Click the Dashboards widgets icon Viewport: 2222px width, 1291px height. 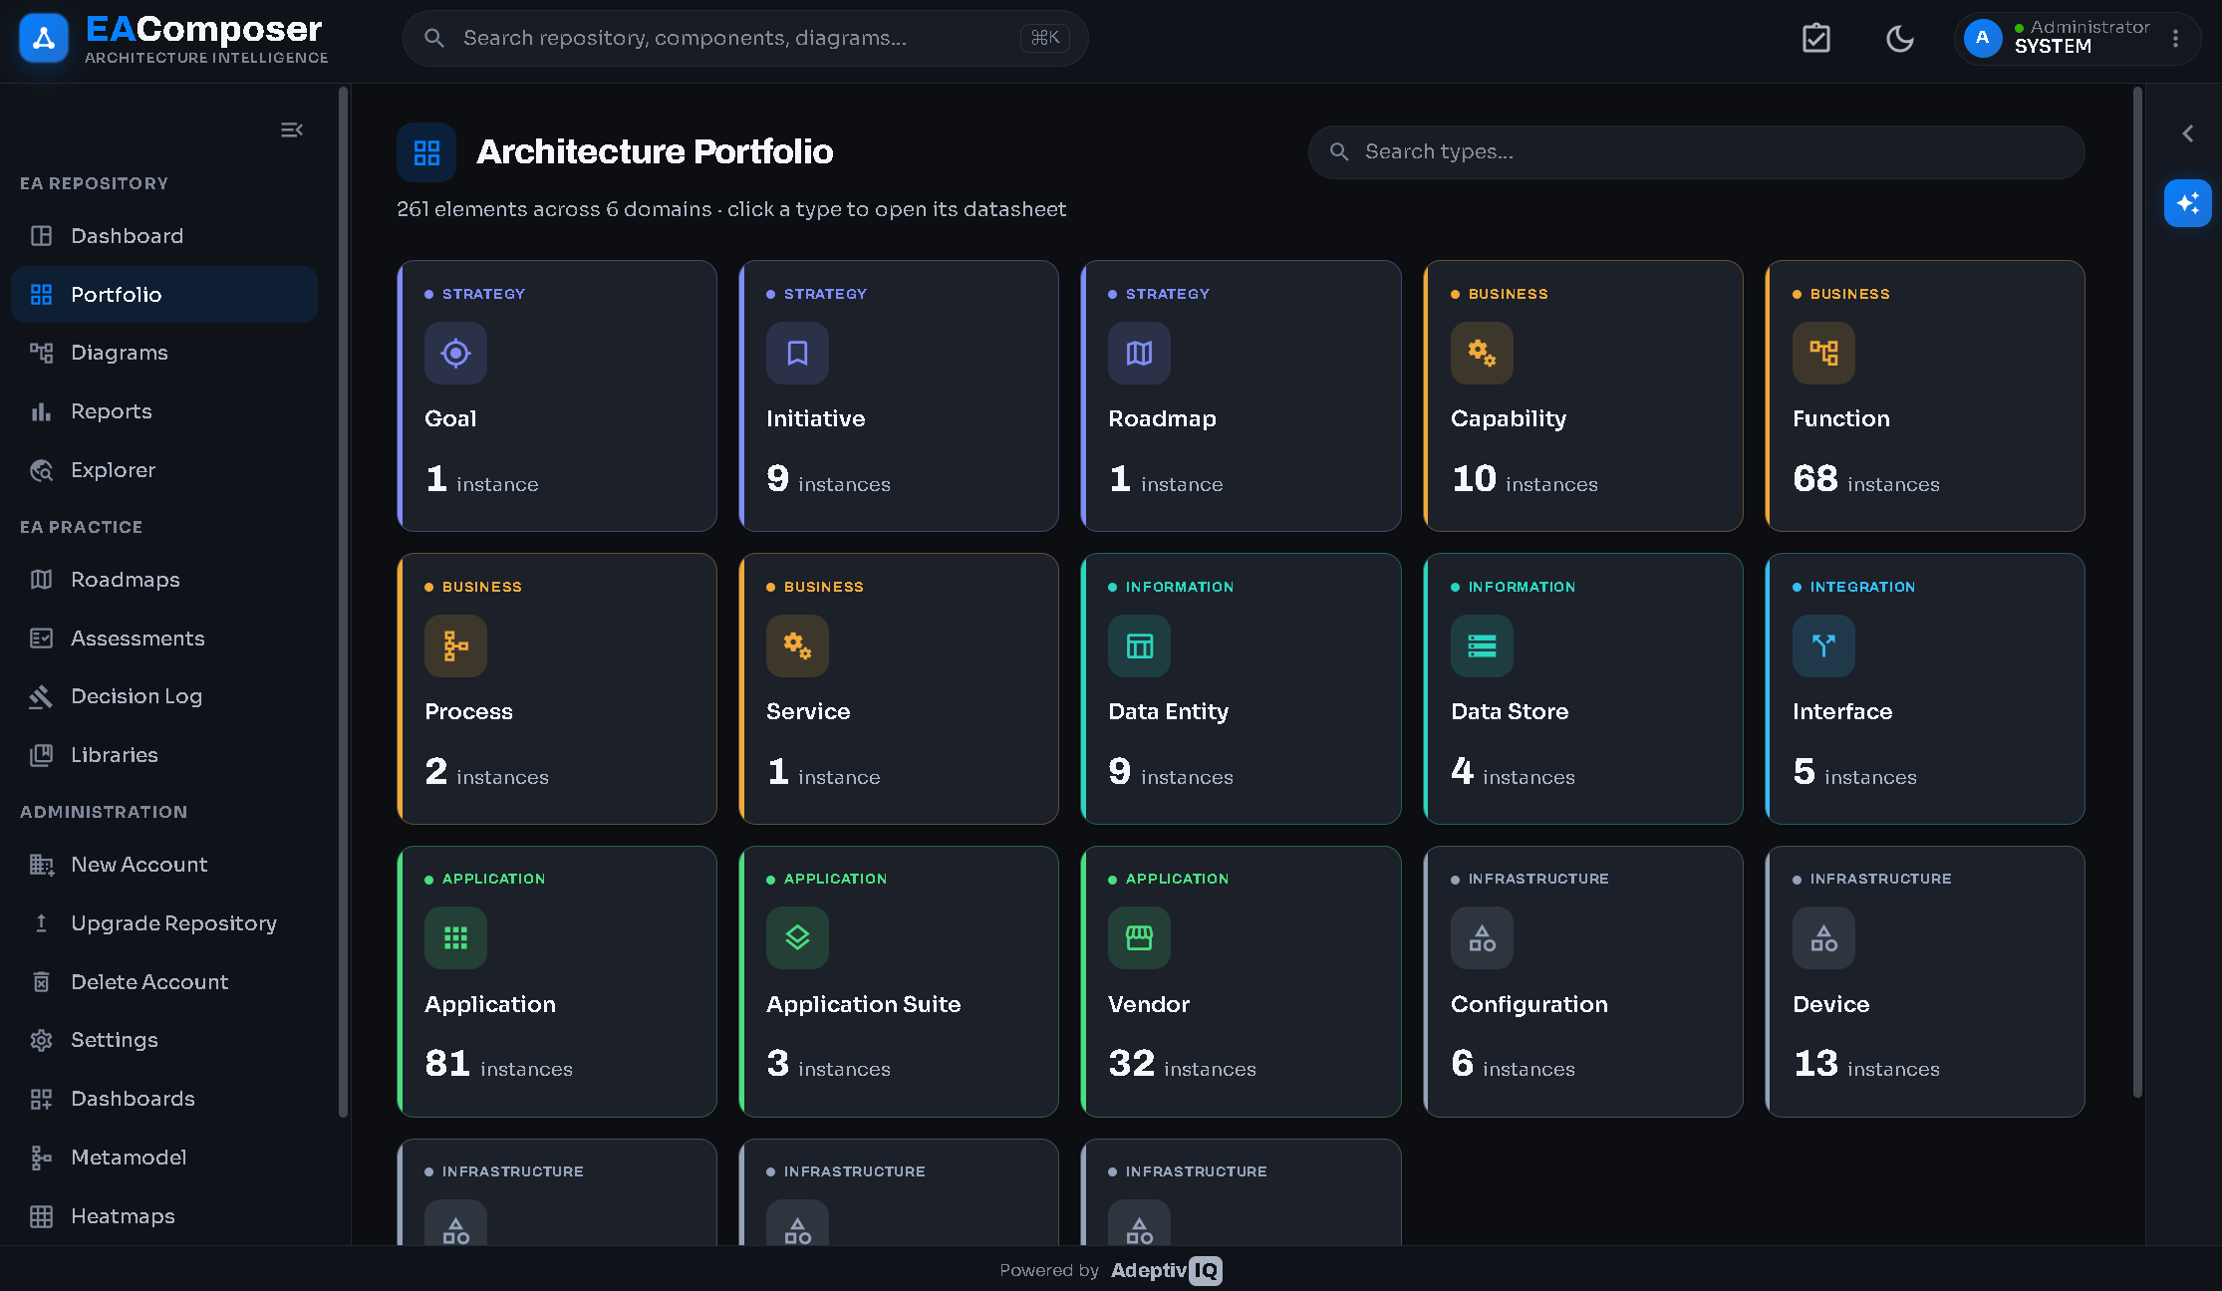point(41,1099)
